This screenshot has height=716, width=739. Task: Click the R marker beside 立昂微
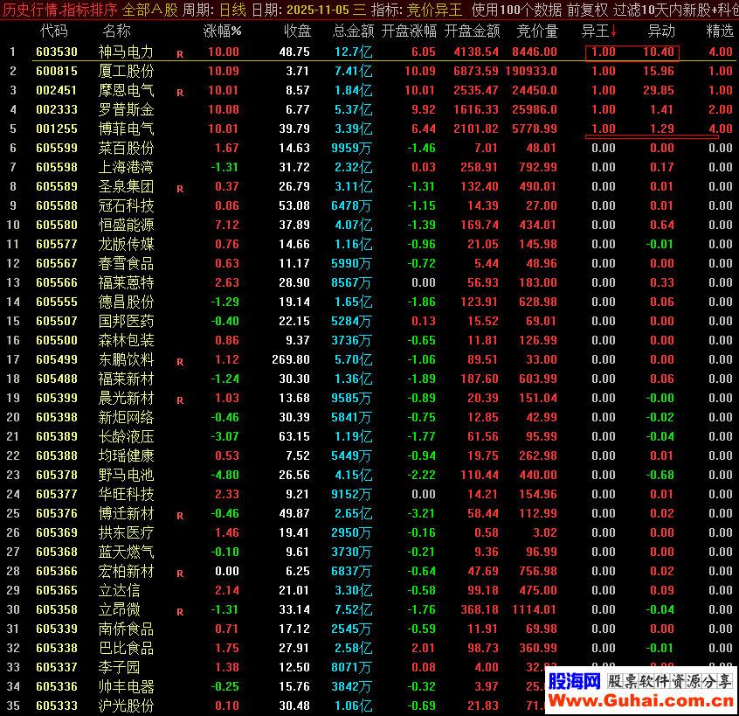pos(180,611)
